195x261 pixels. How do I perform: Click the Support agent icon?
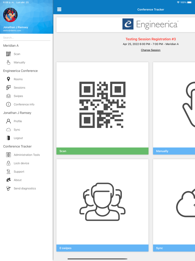(x=8, y=172)
